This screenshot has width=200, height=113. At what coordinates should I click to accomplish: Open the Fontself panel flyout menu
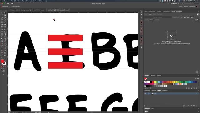tap(199, 11)
